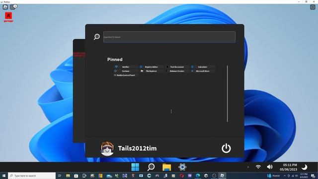Click the Start menu vertical scrollbar
Viewport: 318px width, 179px height.
[228, 93]
